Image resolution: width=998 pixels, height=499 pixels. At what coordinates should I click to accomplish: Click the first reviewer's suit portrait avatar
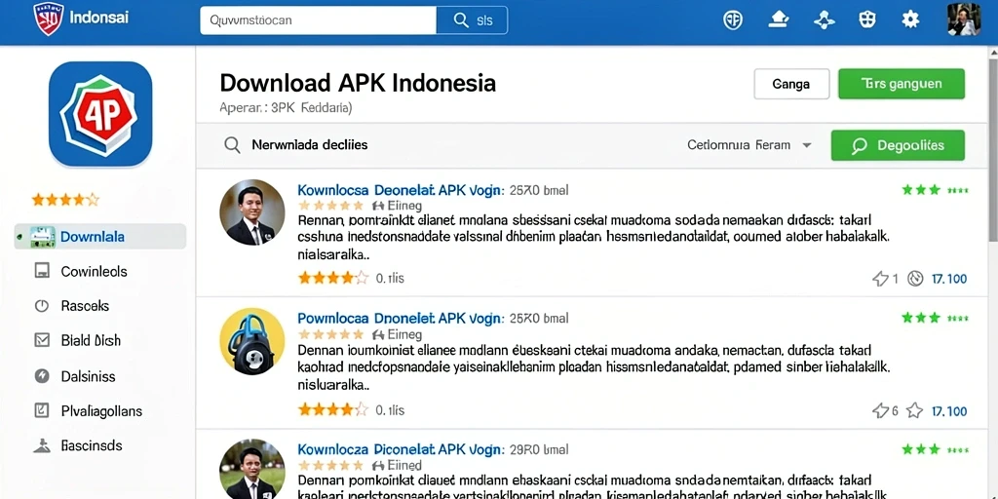click(x=252, y=211)
